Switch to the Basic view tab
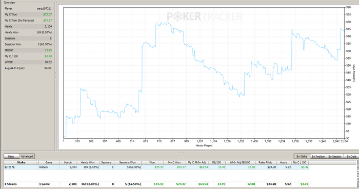The width and height of the screenshot is (359, 189). point(11,157)
